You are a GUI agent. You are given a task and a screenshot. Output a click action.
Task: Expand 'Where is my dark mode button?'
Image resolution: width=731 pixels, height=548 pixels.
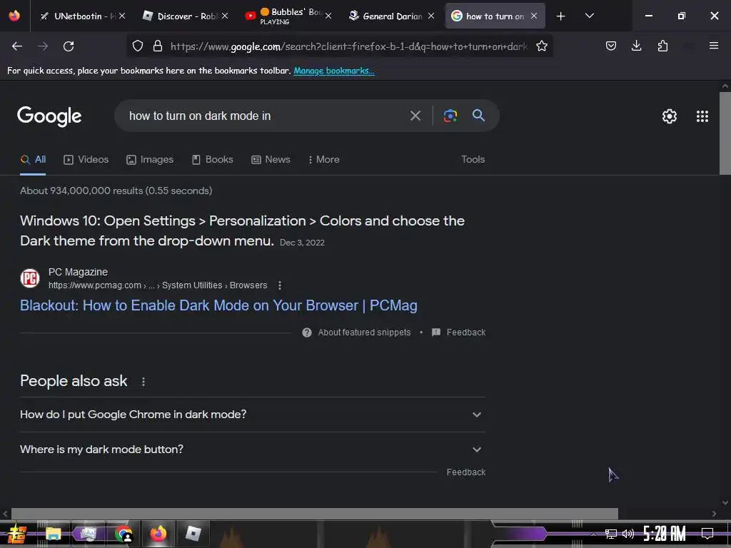coord(252,450)
